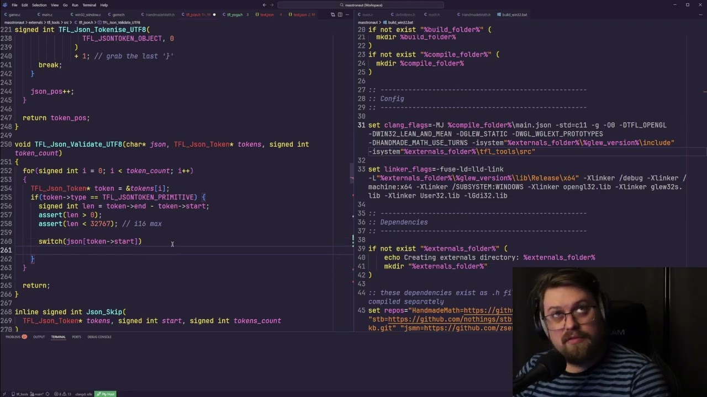Click masstronaut breadcrumb in right editor
Image resolution: width=707 pixels, height=397 pixels.
tap(368, 23)
